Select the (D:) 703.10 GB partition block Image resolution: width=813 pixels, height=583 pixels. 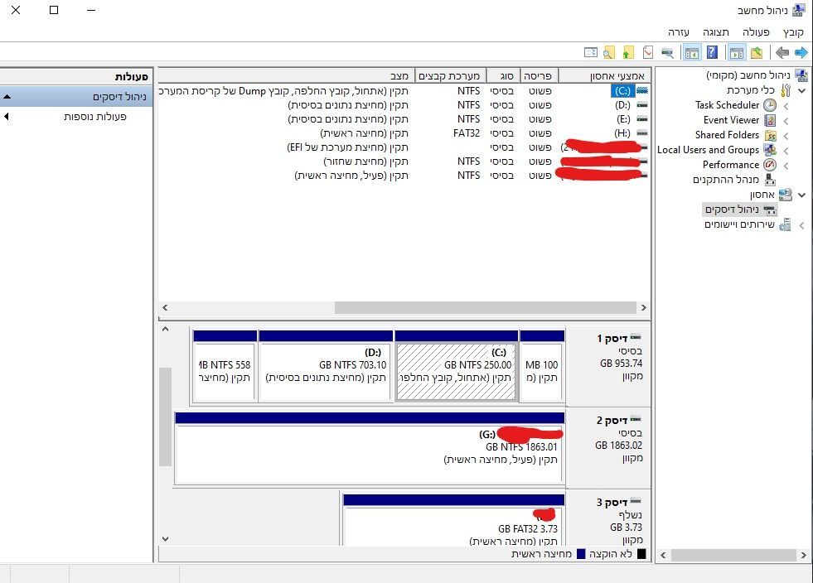[326, 366]
